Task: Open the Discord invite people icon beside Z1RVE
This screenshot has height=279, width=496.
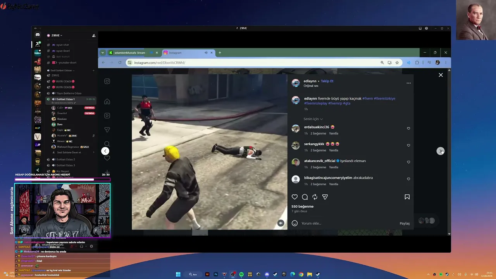Action: tap(94, 35)
